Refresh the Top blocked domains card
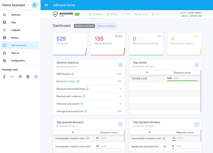 197,124
